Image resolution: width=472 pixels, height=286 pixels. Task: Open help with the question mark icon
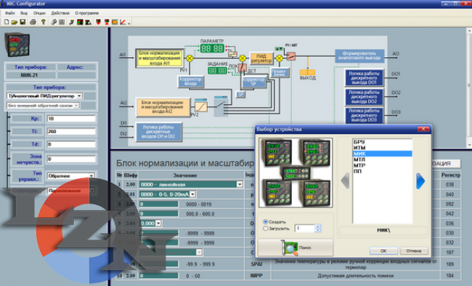tap(44, 22)
